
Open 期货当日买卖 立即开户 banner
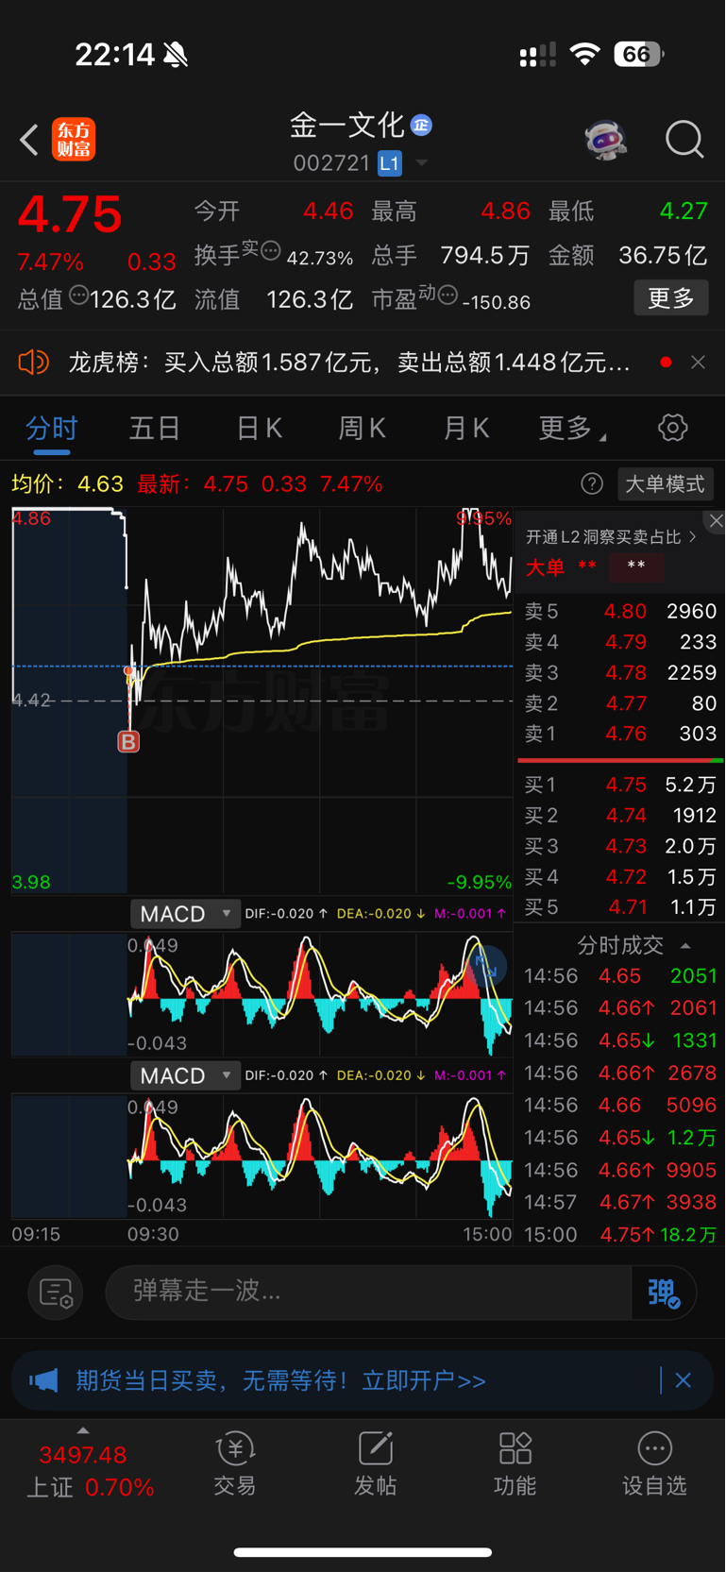[x=281, y=1381]
